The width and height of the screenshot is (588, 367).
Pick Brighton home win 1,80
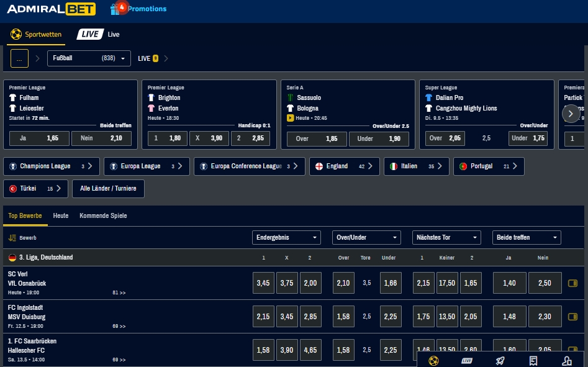167,138
